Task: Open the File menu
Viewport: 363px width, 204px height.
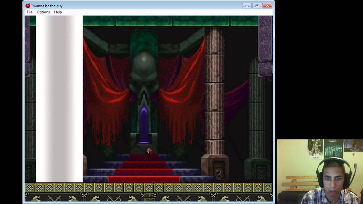Action: click(x=29, y=12)
